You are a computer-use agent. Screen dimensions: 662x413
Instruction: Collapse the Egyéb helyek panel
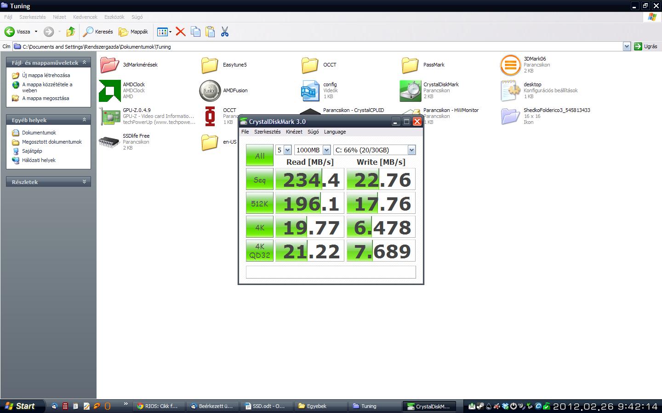pyautogui.click(x=84, y=120)
